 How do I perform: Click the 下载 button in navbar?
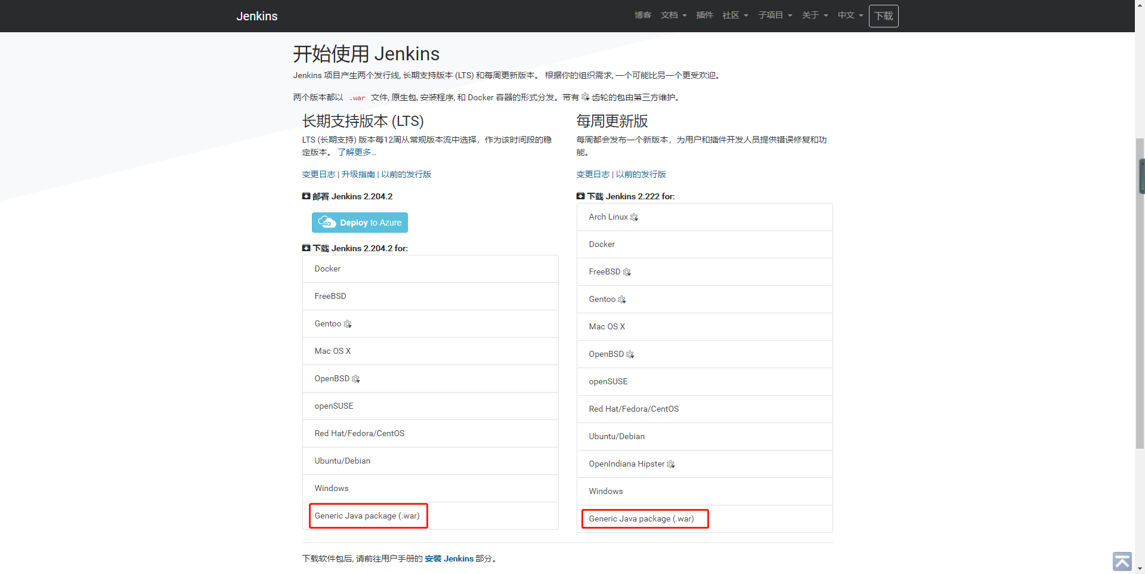[x=883, y=16]
